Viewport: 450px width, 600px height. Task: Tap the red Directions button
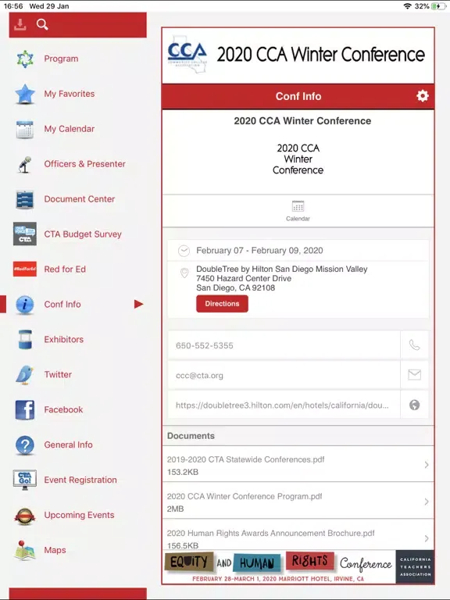click(222, 304)
